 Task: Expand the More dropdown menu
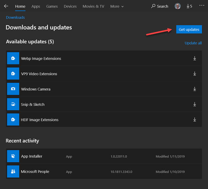click(x=117, y=6)
